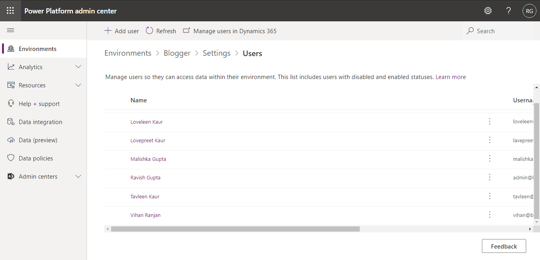Viewport: 540px width, 260px height.
Task: Click the vertical scrollbar thumb
Action: click(x=536, y=160)
